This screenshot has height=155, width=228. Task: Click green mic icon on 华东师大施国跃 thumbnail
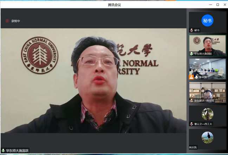point(191,54)
